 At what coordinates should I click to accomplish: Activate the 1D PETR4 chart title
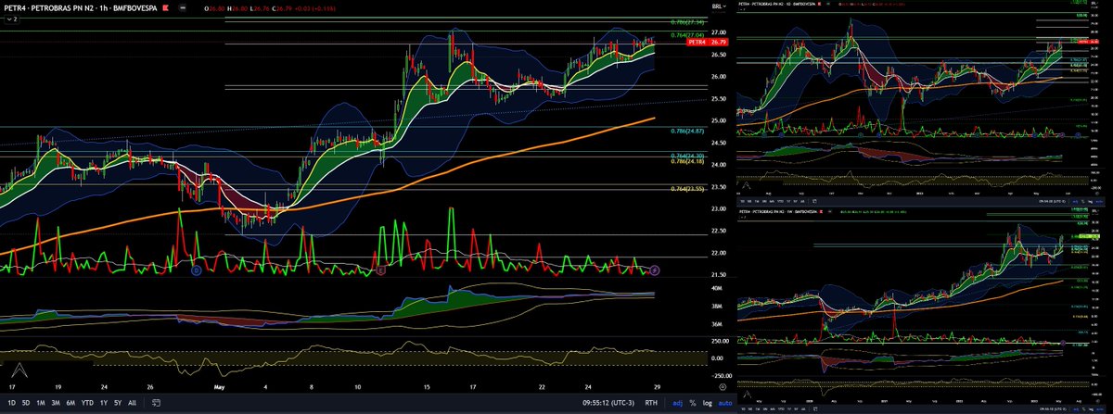pos(777,4)
